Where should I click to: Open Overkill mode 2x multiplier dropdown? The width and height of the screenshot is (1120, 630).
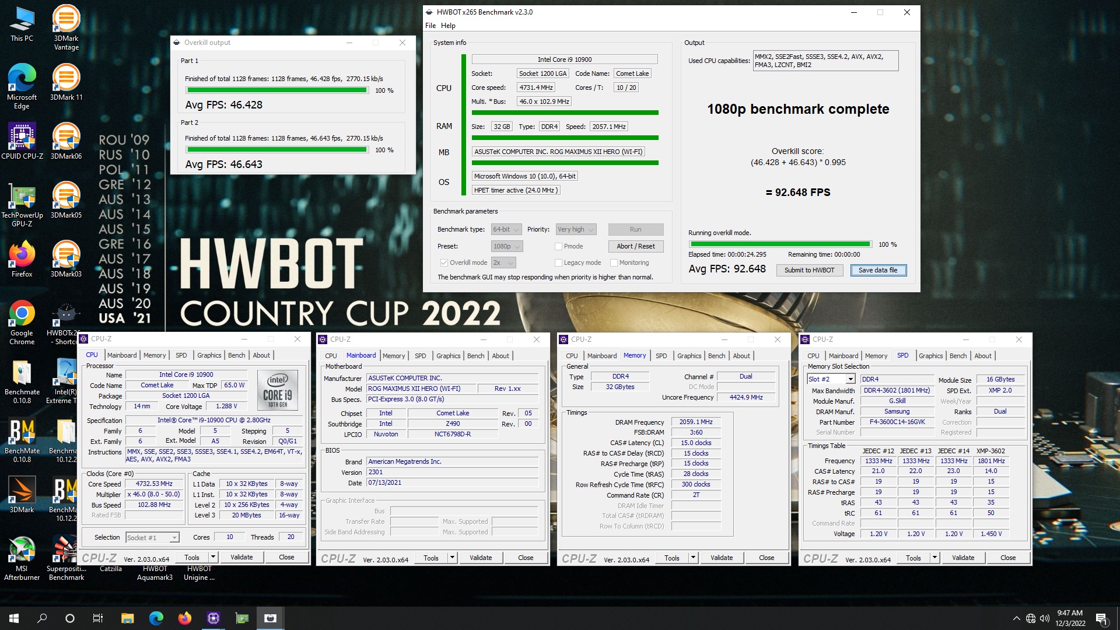tap(504, 262)
